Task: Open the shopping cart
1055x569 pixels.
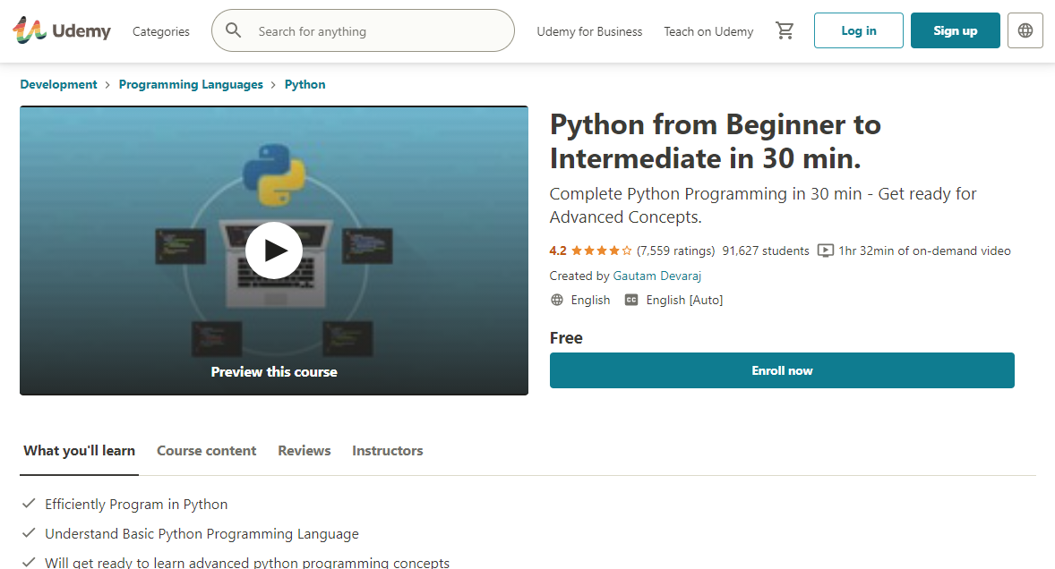Action: [x=785, y=31]
